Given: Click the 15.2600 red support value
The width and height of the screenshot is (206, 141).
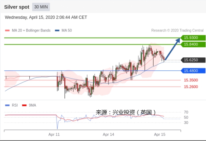Looking at the screenshot, I should coord(191,87).
